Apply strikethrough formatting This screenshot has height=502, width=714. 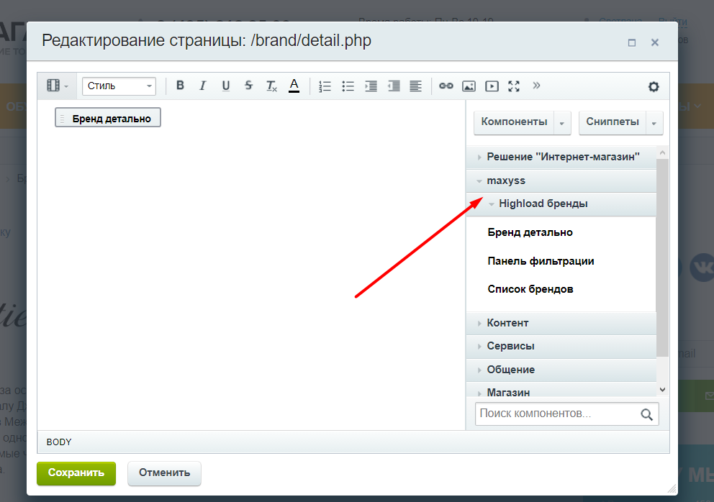point(248,86)
